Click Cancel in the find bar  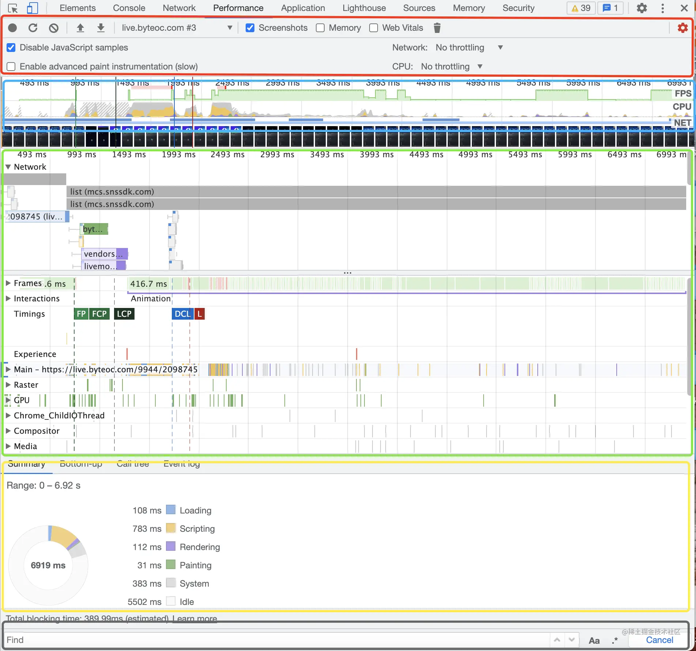click(659, 640)
